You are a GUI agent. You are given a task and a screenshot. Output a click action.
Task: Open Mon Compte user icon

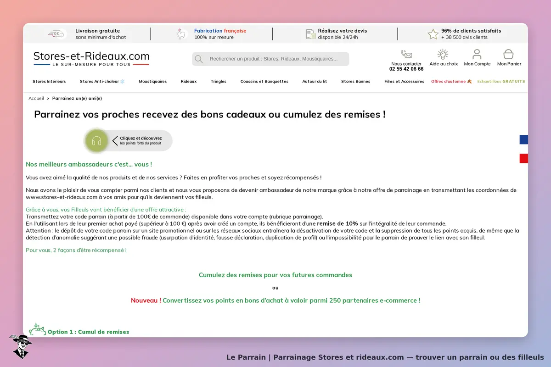(x=477, y=54)
